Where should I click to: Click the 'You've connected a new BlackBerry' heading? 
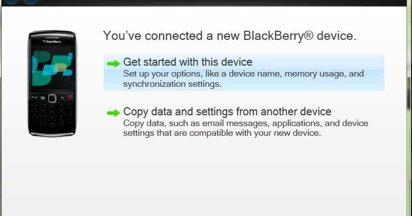point(229,36)
